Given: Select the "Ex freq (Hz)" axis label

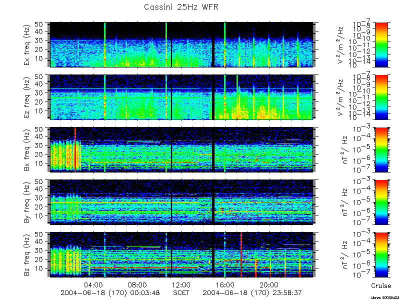Looking at the screenshot, I should point(27,44).
